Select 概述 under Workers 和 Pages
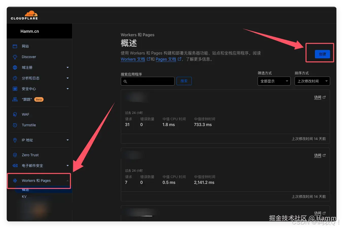 point(26,189)
